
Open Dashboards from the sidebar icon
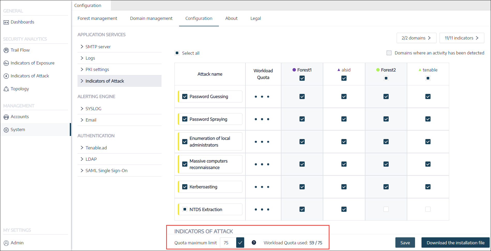click(6, 22)
